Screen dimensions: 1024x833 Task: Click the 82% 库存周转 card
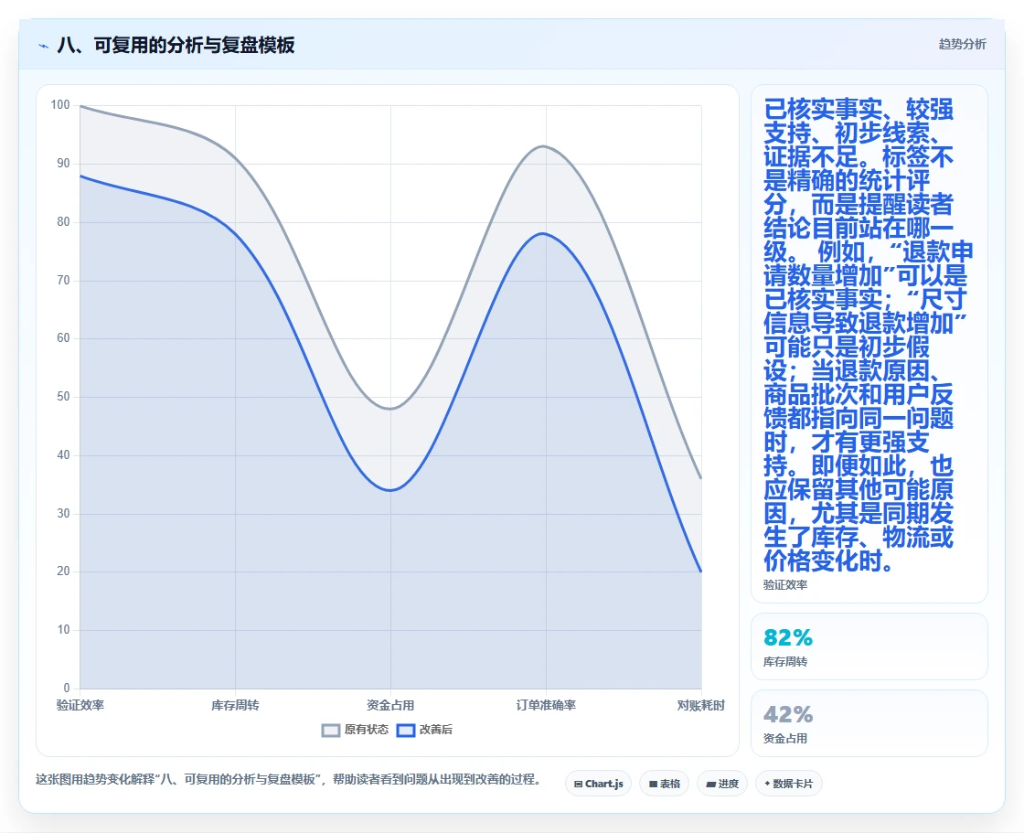[869, 646]
